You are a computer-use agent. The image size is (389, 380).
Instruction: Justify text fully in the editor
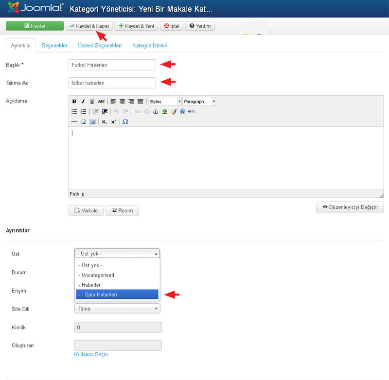[x=141, y=102]
